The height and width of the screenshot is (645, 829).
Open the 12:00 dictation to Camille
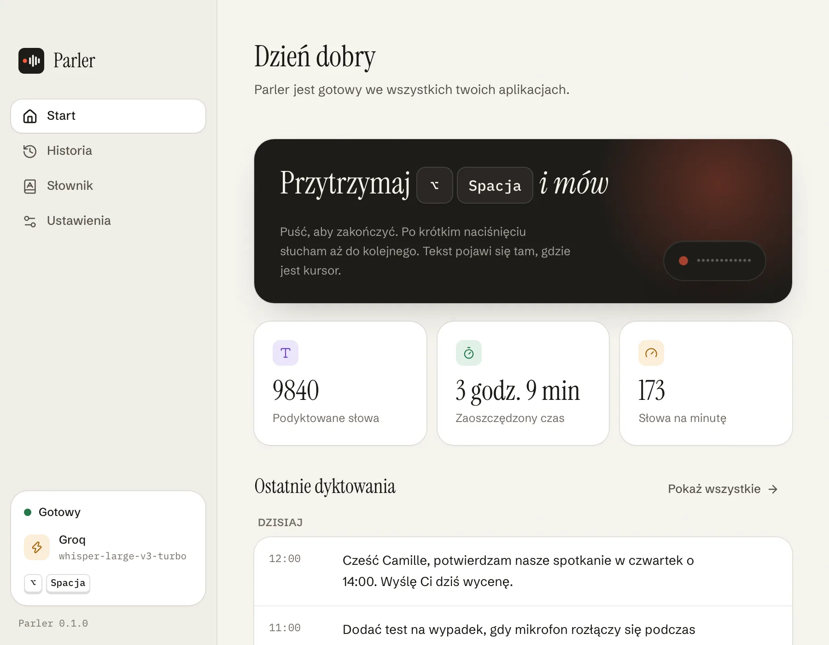pyautogui.click(x=523, y=571)
